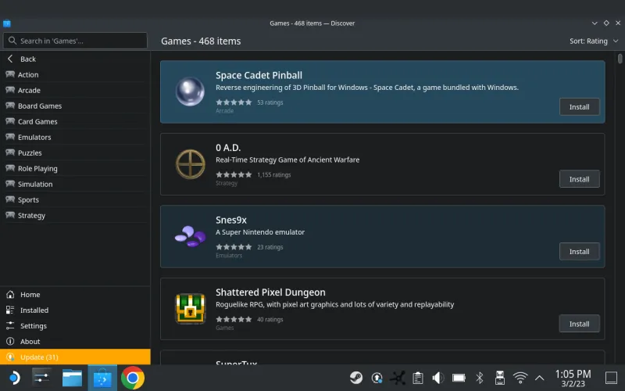Open the Installed section

point(34,310)
